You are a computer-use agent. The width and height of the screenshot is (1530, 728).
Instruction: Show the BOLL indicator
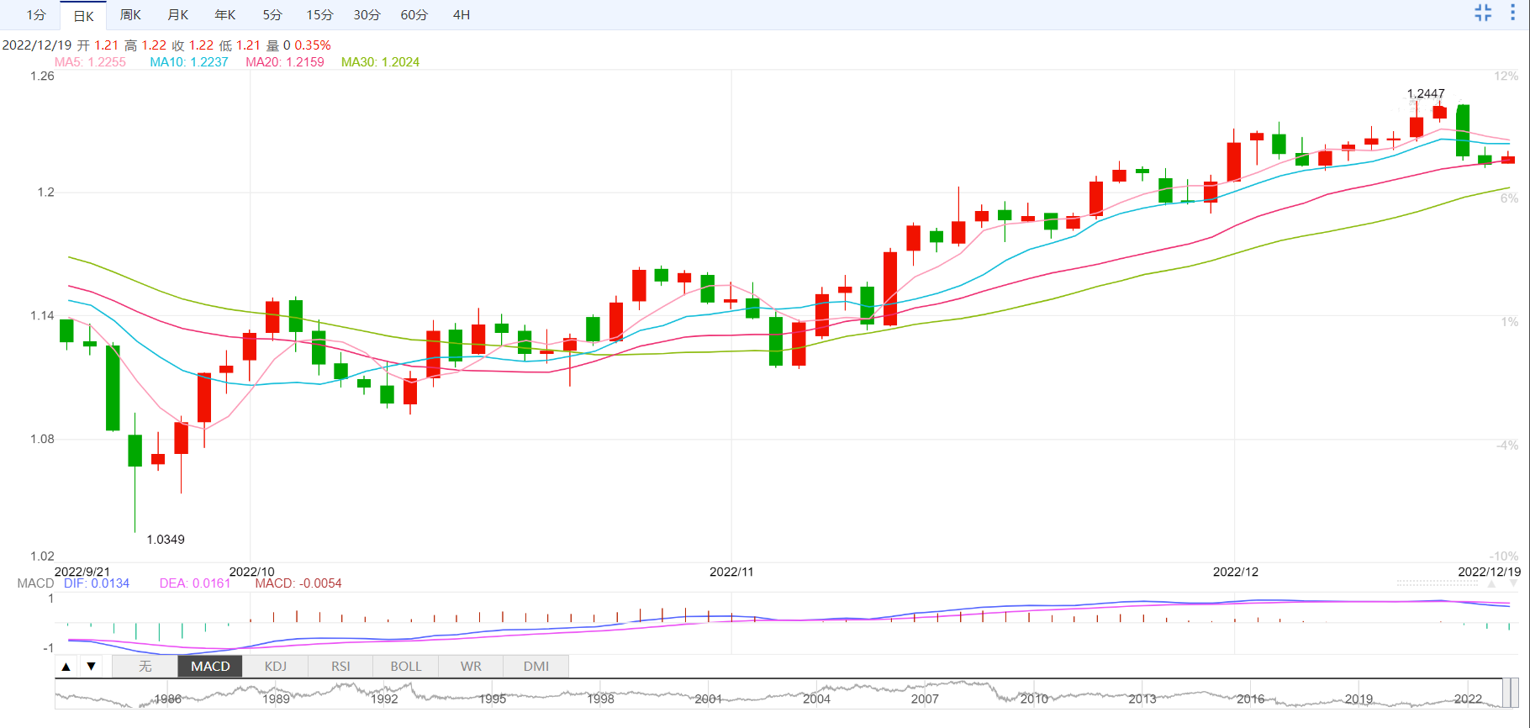406,667
